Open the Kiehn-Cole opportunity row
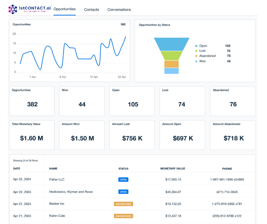 click(57, 216)
